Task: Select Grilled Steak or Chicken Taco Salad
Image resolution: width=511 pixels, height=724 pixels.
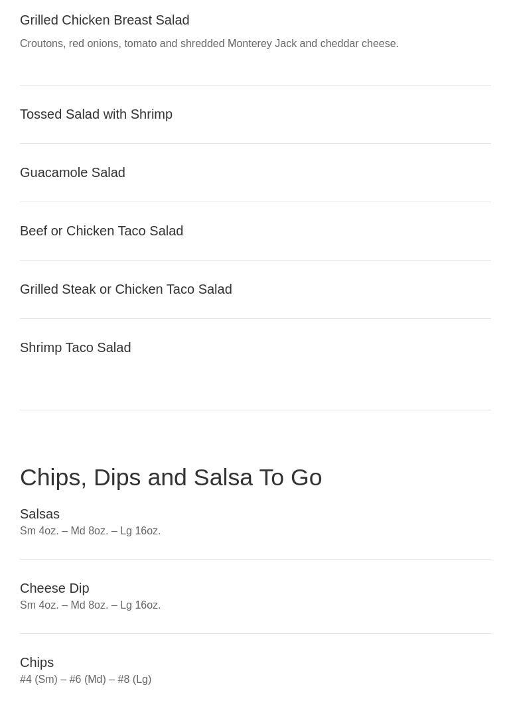Action: (x=125, y=290)
